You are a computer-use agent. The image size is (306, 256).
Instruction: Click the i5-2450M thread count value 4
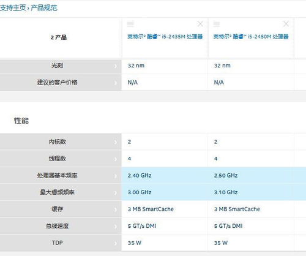click(215, 159)
